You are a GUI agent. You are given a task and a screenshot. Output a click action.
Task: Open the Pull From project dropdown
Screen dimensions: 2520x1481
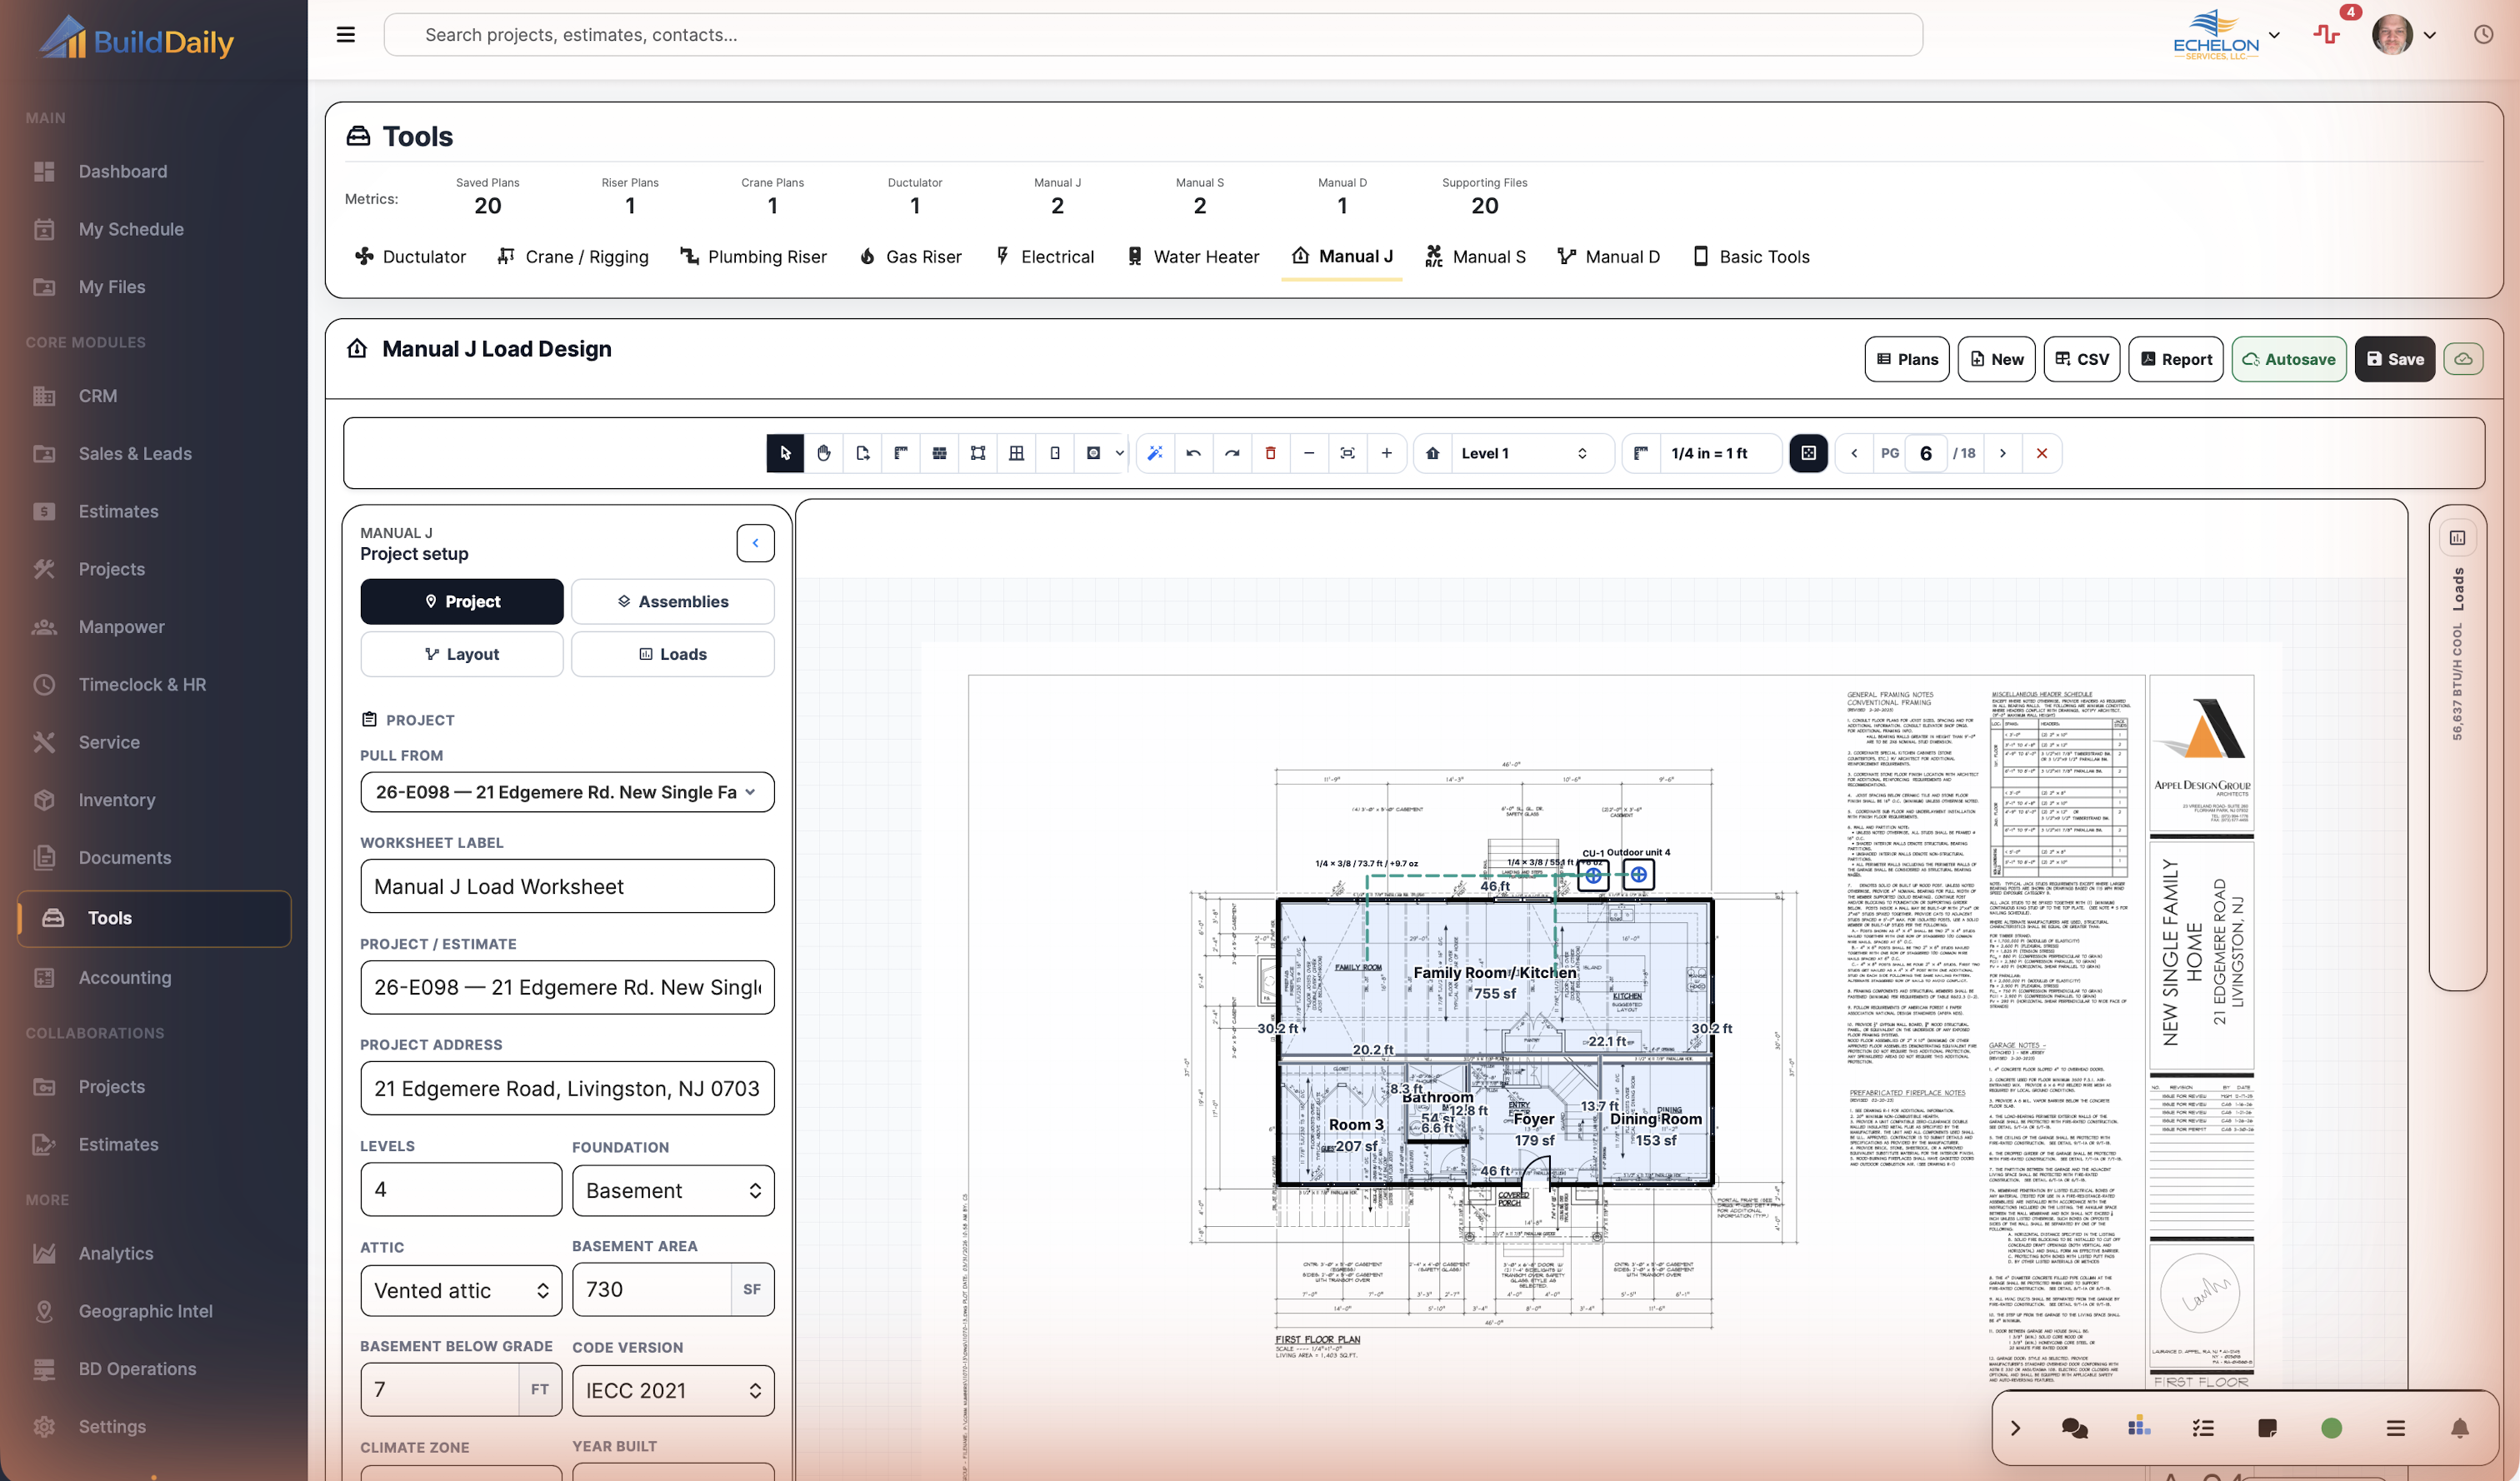pyautogui.click(x=567, y=791)
